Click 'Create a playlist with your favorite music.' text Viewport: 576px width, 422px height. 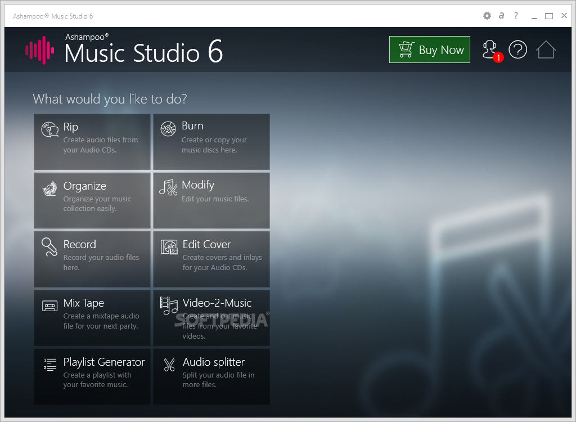point(97,380)
